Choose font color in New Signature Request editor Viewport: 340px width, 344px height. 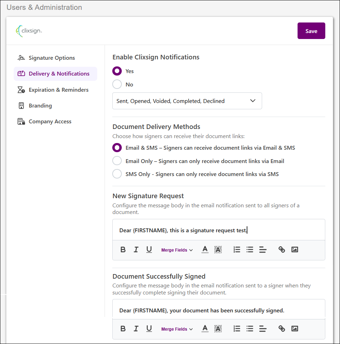(x=205, y=249)
